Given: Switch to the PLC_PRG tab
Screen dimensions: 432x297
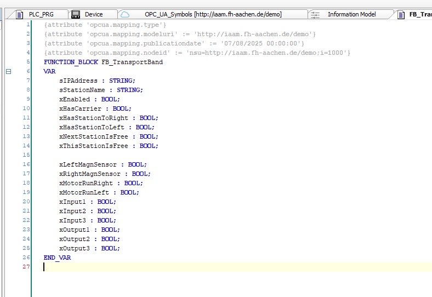Looking at the screenshot, I should click(41, 15).
